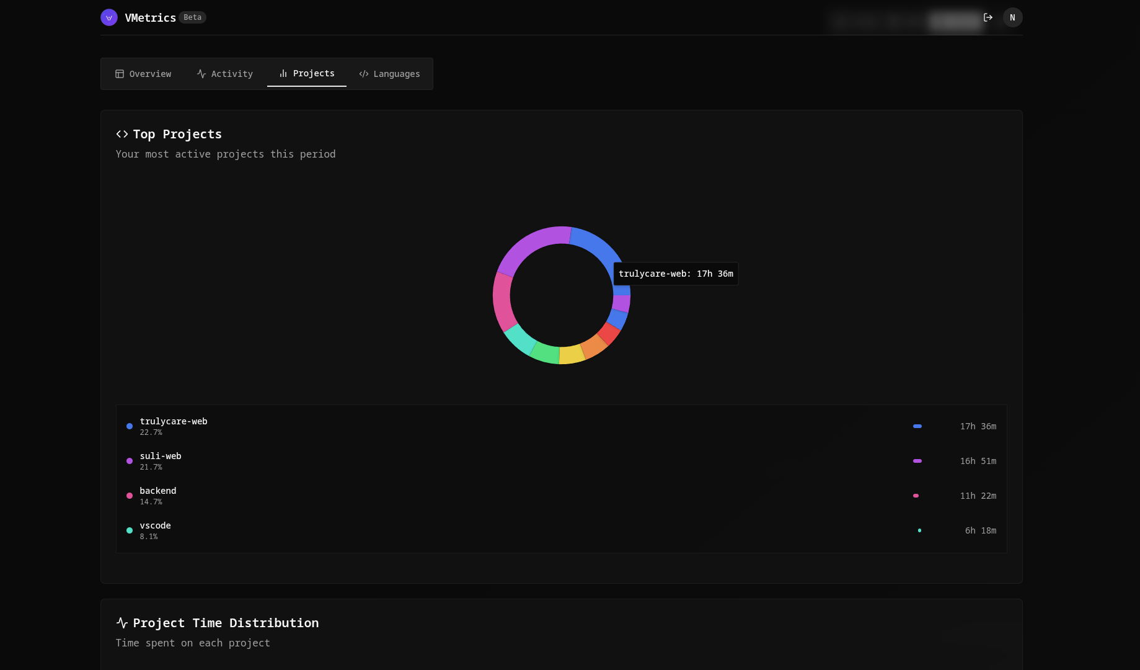Click the teal vscode donut segment
This screenshot has height=670, width=1140.
(x=519, y=339)
